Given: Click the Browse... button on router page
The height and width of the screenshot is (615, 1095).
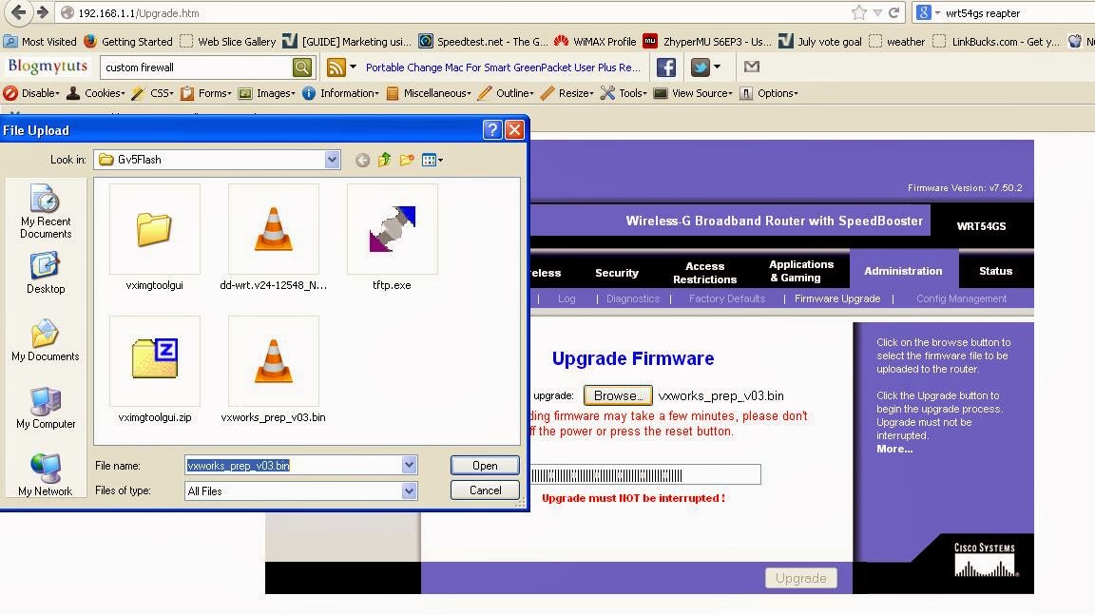Looking at the screenshot, I should [618, 395].
